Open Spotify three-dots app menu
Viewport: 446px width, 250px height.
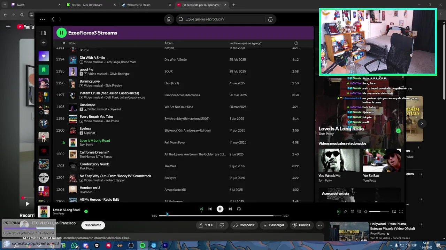click(x=43, y=19)
